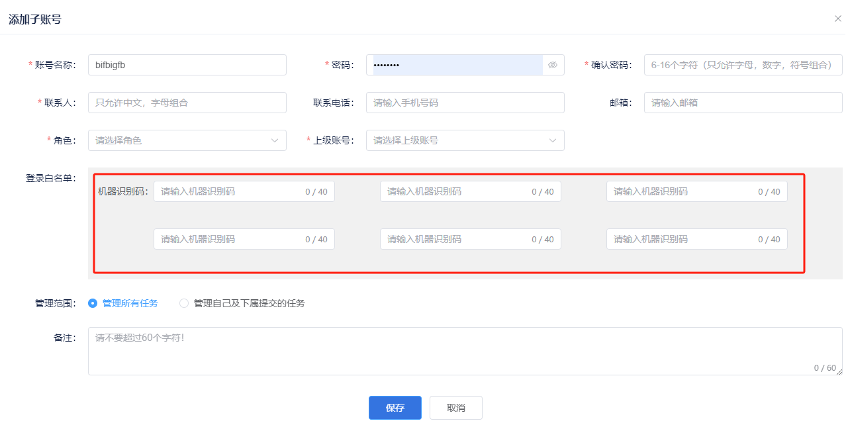Close the 添加子账号 dialog

pyautogui.click(x=837, y=19)
